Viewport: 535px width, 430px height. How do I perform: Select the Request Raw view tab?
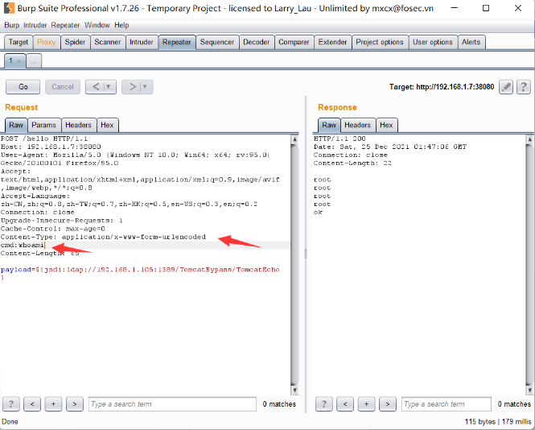[16, 125]
